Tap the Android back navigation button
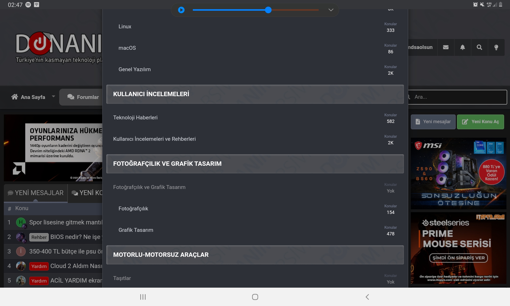Screen dimensions: 510x306 coord(367,297)
